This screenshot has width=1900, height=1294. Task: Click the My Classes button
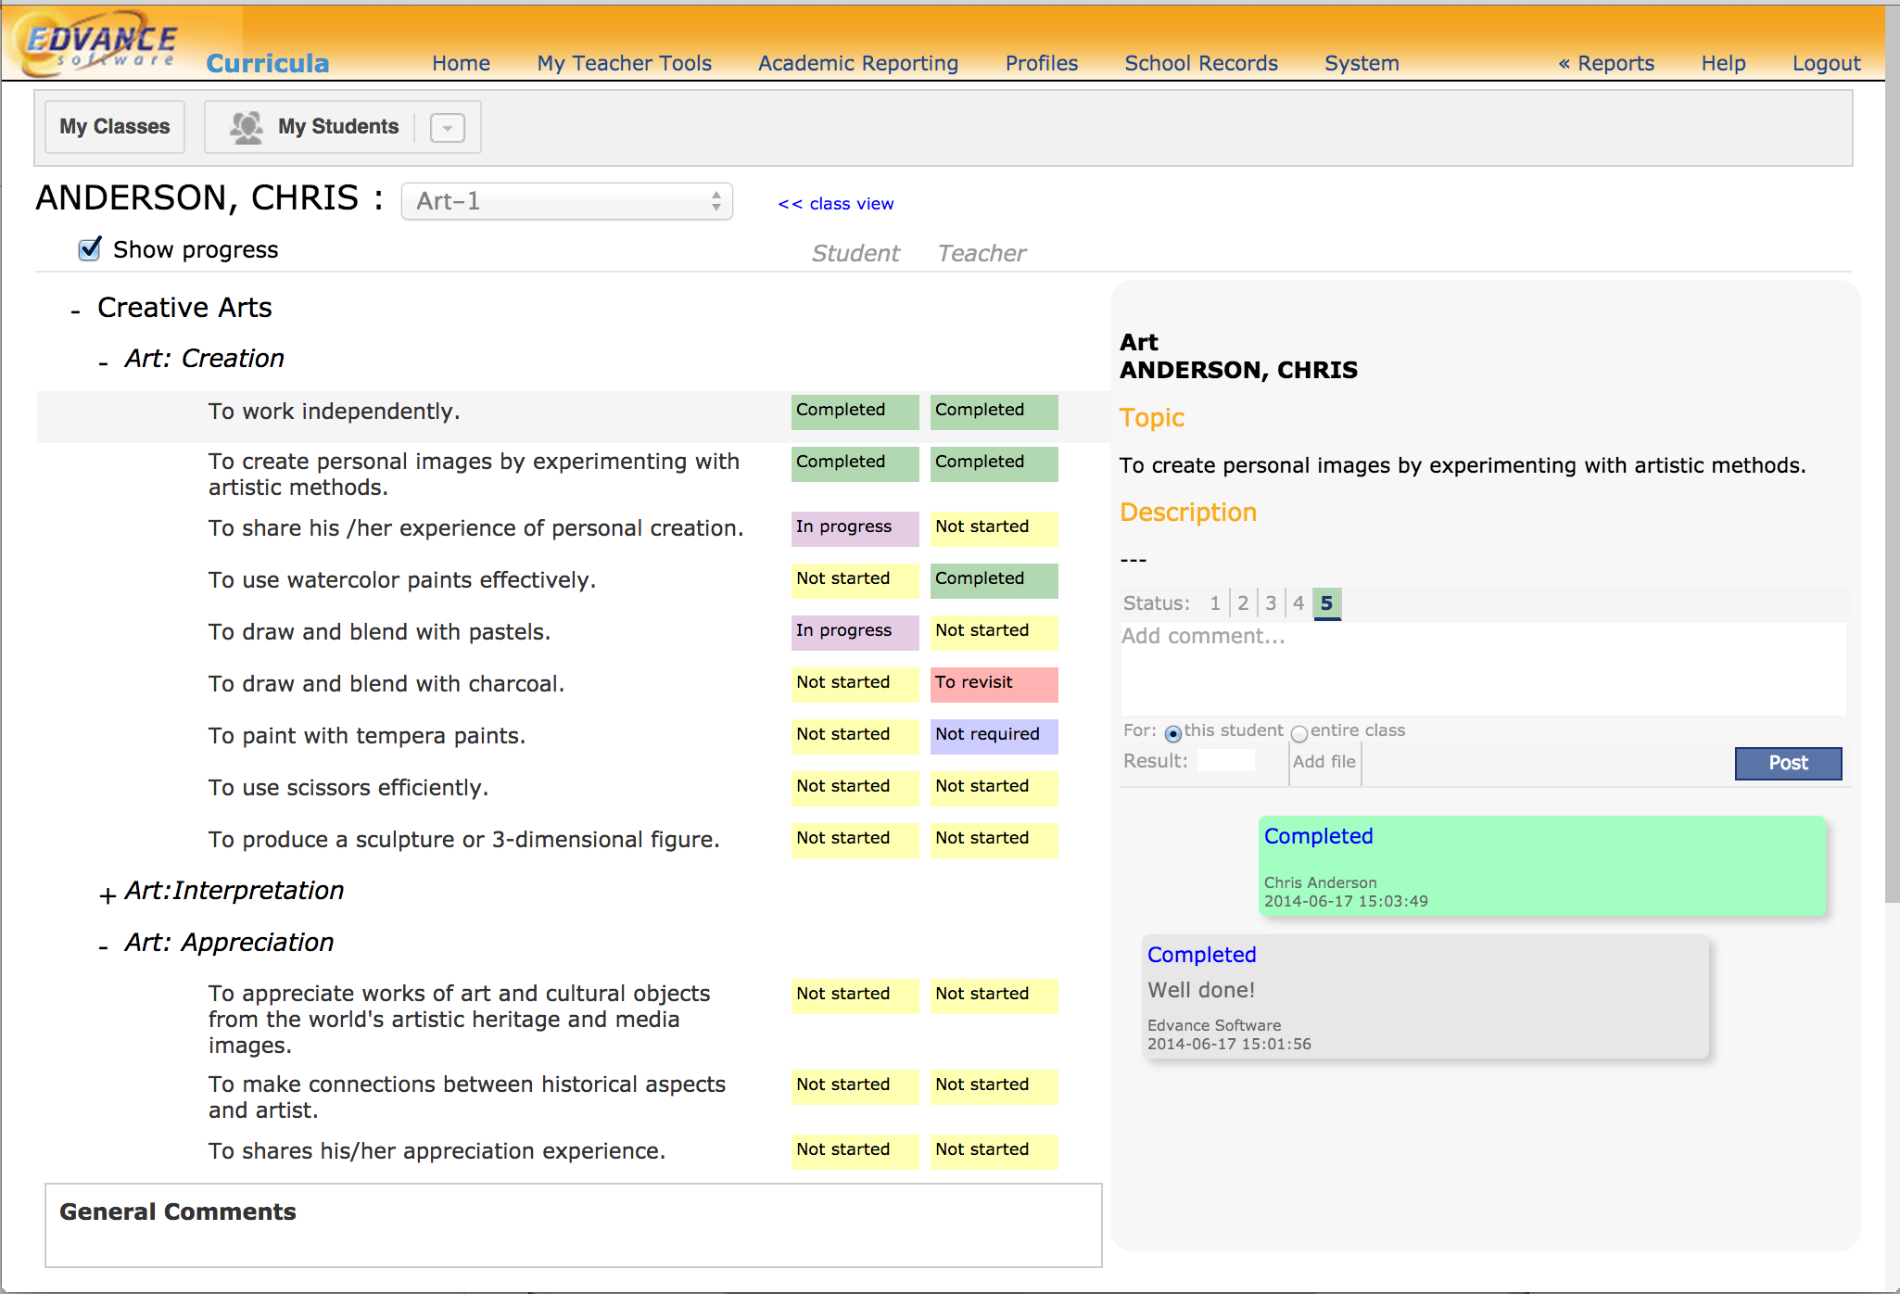coord(115,127)
